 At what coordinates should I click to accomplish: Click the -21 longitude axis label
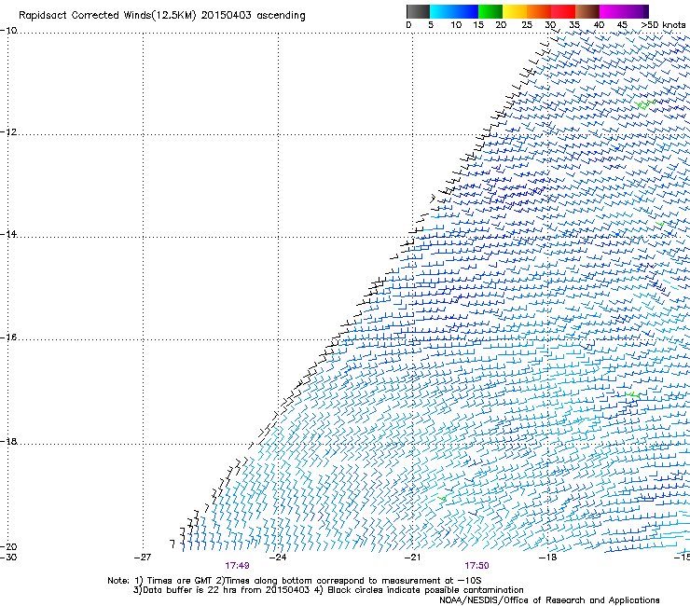(412, 558)
